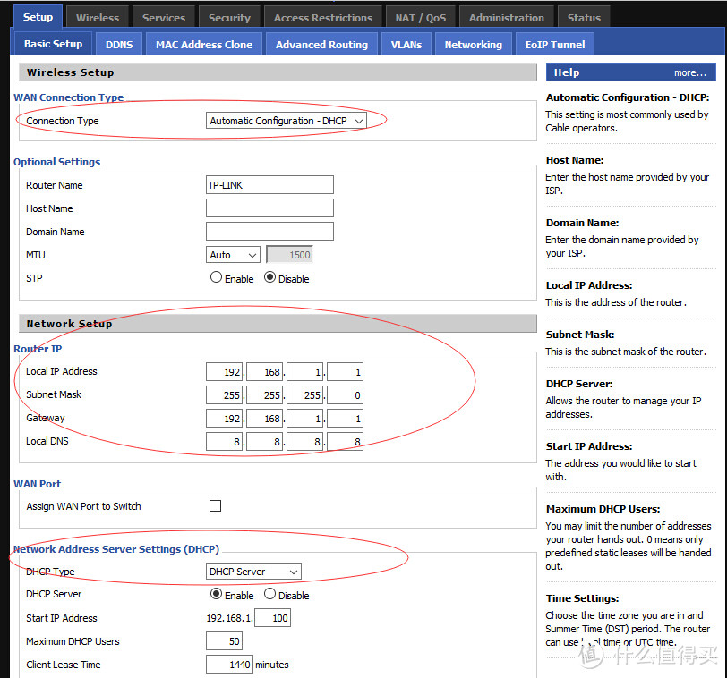Click the Client Lease Time field
Viewport: 727px width, 678px height.
click(x=229, y=665)
